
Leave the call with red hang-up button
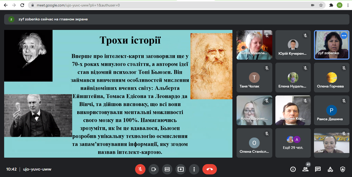209,169
